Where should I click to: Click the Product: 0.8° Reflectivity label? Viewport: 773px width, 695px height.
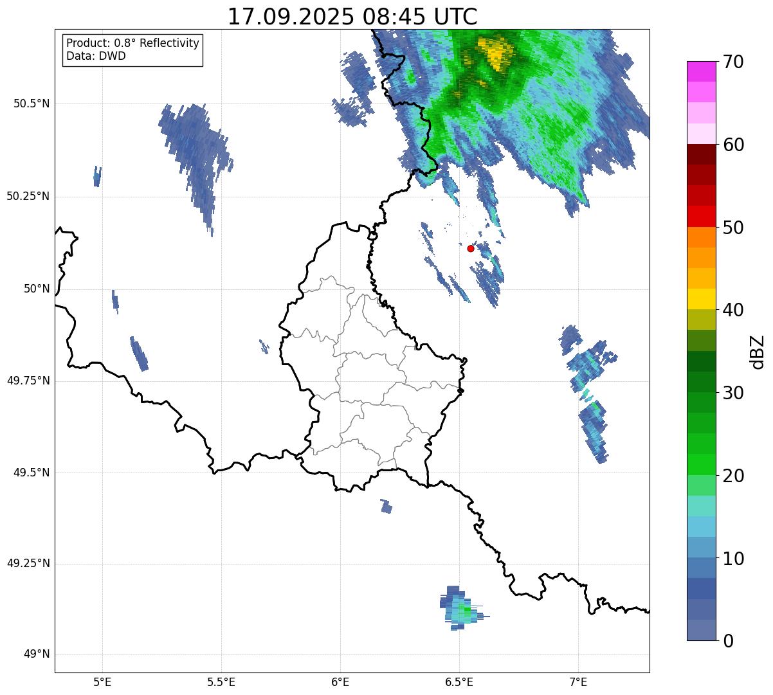(133, 43)
